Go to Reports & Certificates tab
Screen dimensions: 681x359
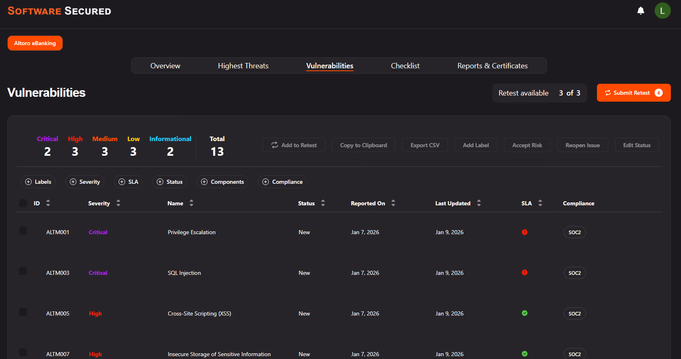(x=493, y=66)
